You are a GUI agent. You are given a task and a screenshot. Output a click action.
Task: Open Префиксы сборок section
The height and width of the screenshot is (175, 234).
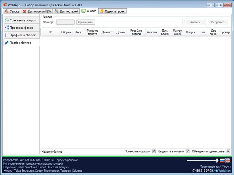(x=22, y=35)
